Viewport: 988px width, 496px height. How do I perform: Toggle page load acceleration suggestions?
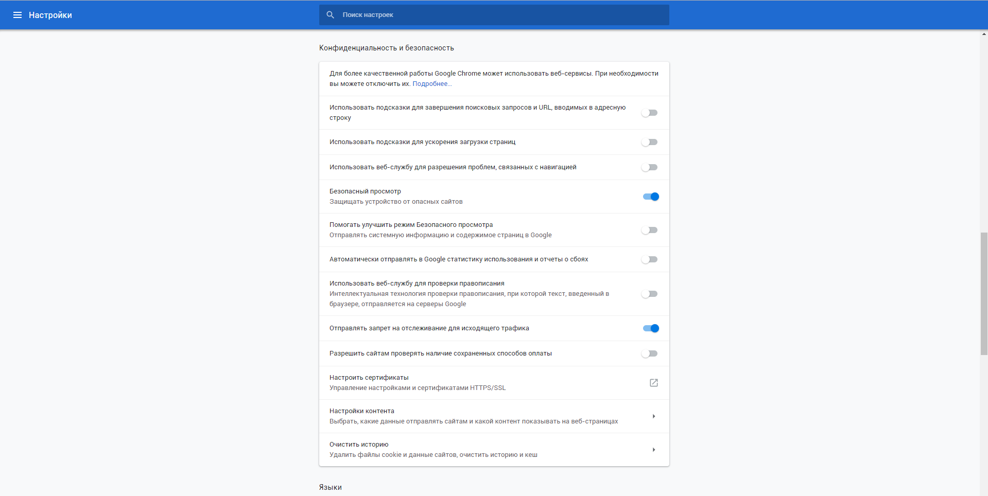point(650,142)
